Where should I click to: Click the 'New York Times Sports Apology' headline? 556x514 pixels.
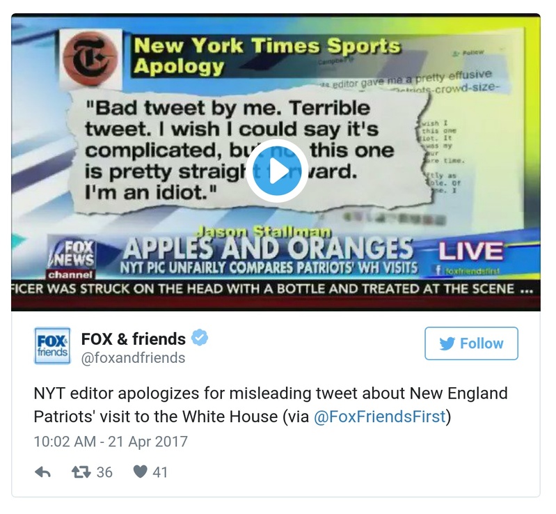267,56
